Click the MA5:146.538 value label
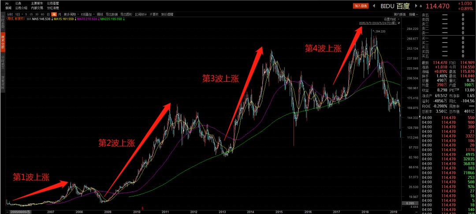The image size is (476, 214). (x=41, y=19)
